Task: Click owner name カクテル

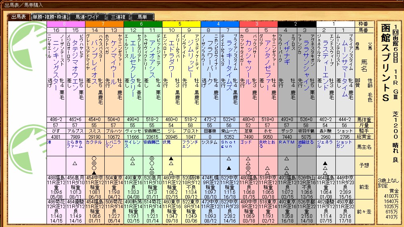Action: [94, 142]
